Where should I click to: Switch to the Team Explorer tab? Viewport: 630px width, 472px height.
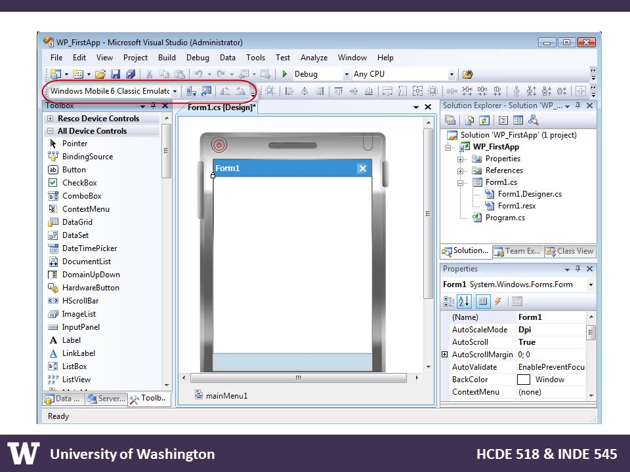point(518,251)
